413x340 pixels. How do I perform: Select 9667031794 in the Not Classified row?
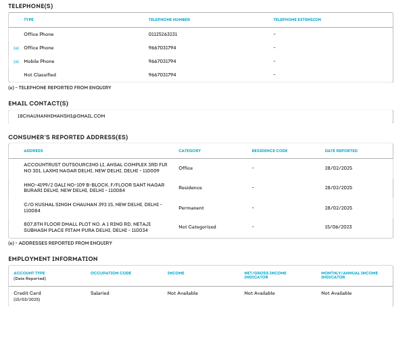(x=162, y=75)
